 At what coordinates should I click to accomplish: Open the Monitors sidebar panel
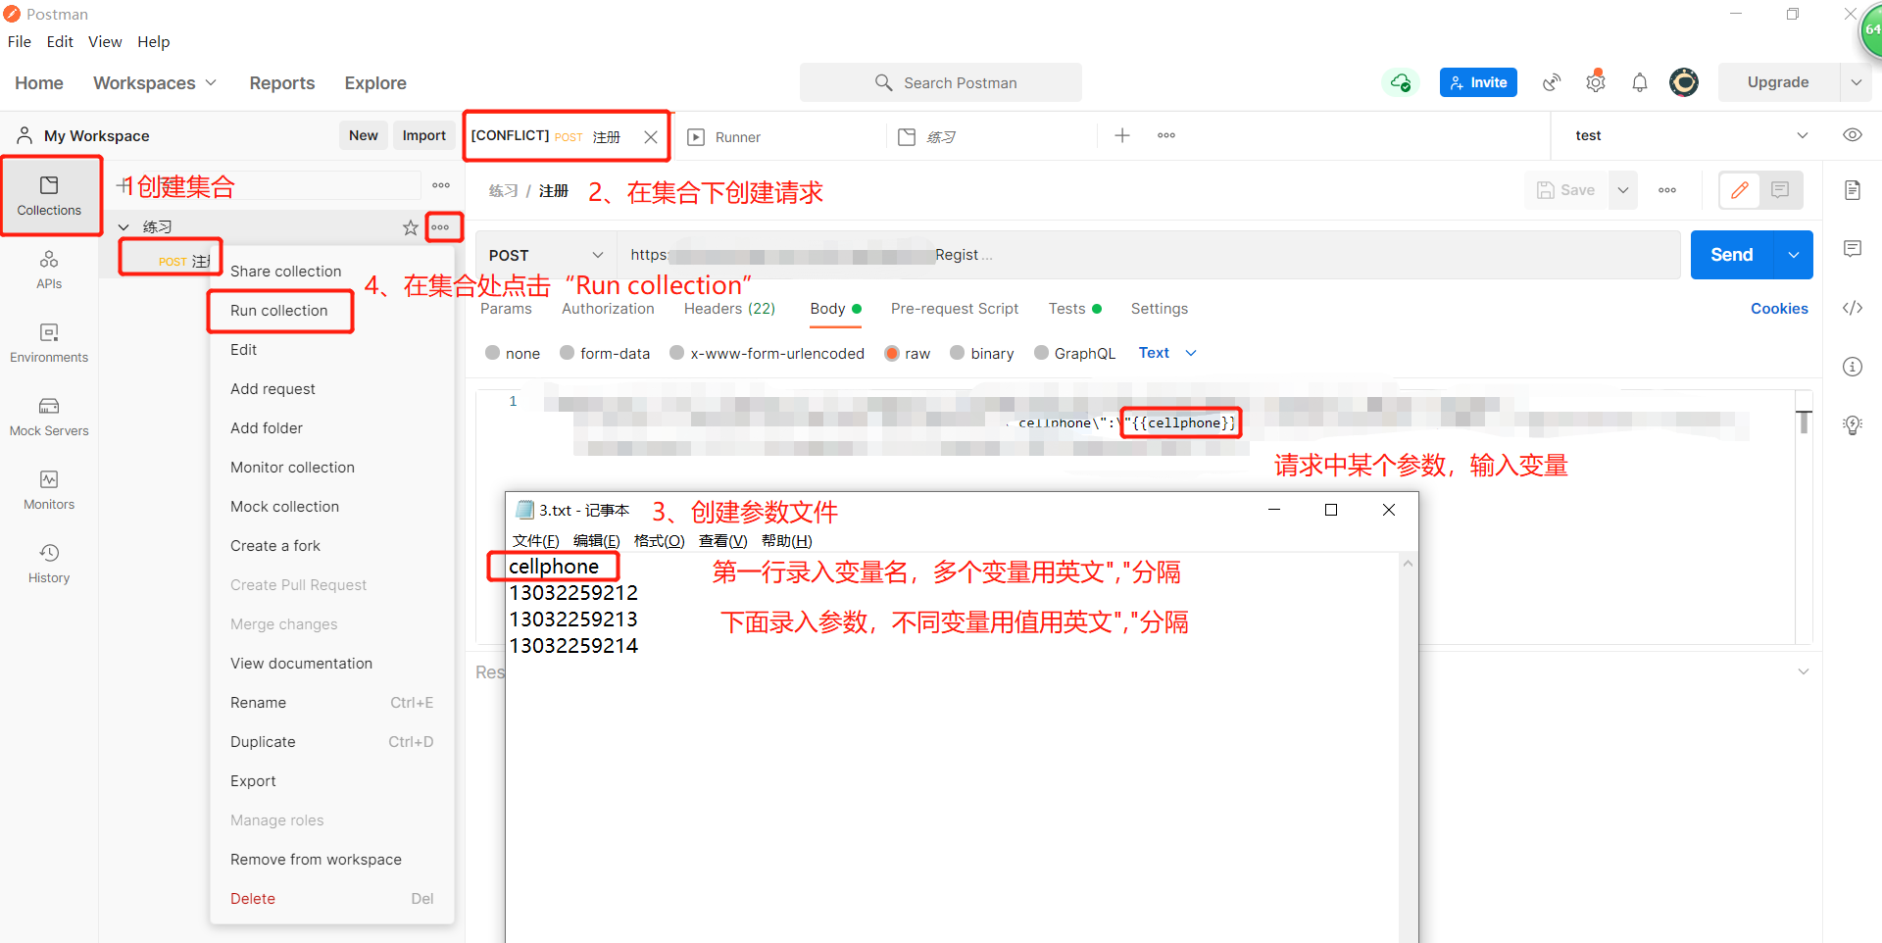point(49,490)
